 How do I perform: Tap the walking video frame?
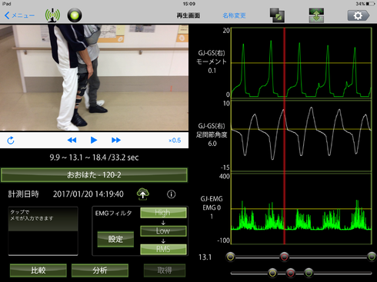point(94,78)
